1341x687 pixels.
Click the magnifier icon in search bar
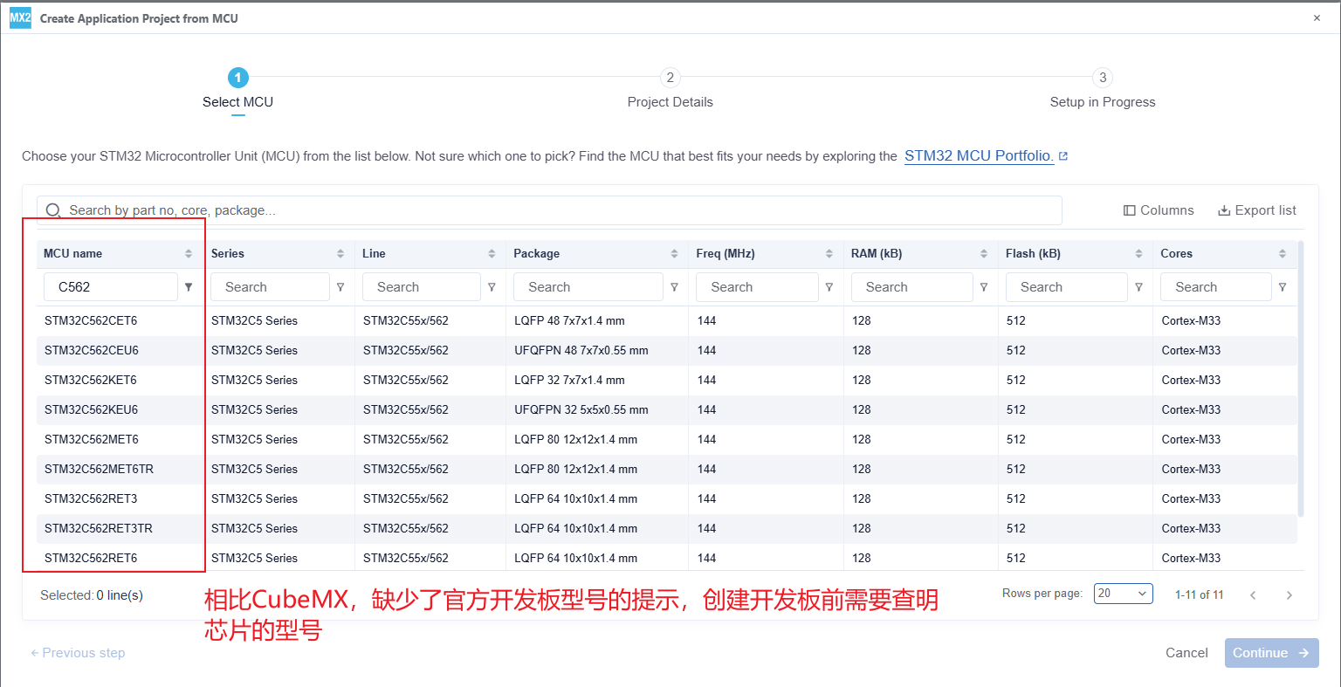coord(53,210)
